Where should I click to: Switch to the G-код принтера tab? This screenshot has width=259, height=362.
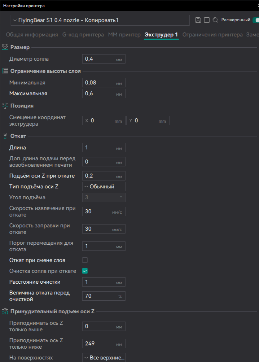point(83,35)
